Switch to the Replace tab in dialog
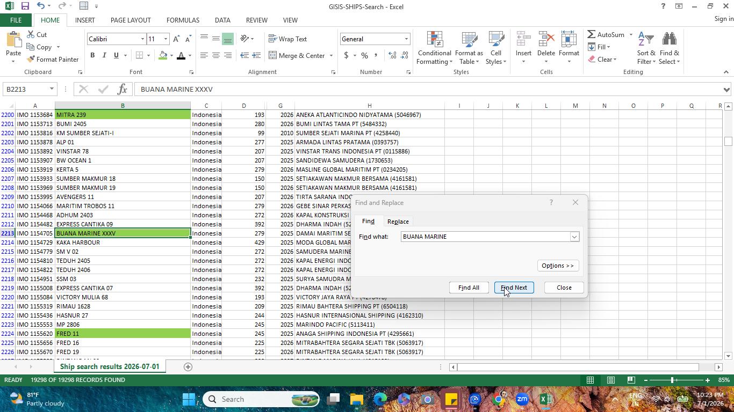The height and width of the screenshot is (412, 734). [398, 222]
